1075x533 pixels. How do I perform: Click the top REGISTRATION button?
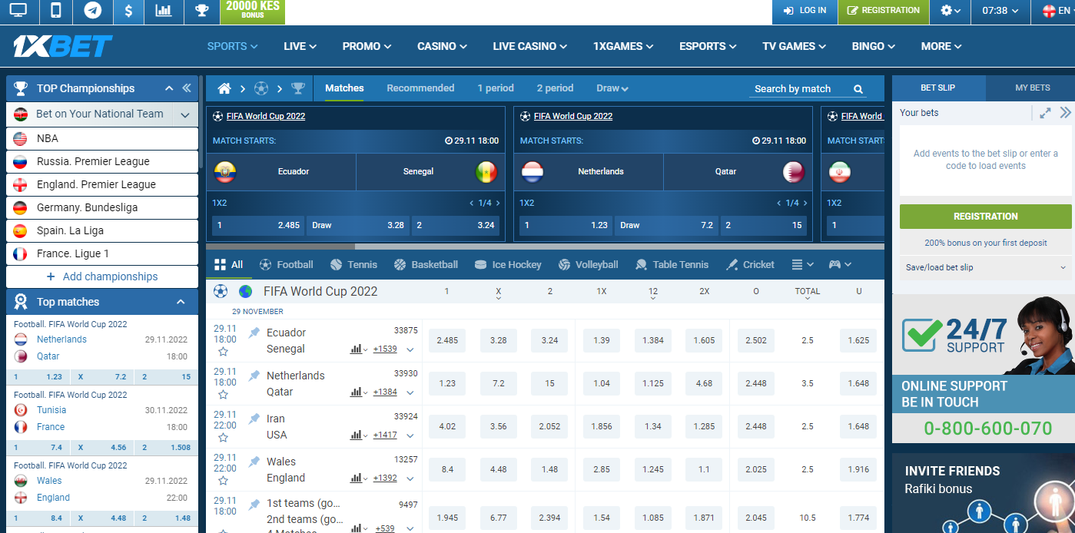883,11
